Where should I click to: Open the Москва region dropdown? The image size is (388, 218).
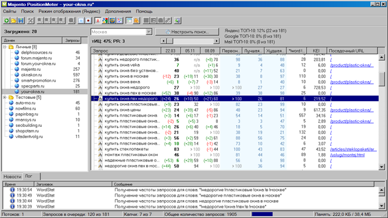[149, 32]
